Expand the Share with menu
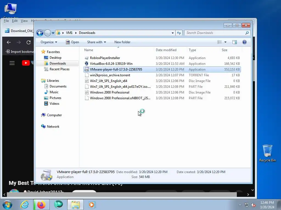 pos(96,42)
